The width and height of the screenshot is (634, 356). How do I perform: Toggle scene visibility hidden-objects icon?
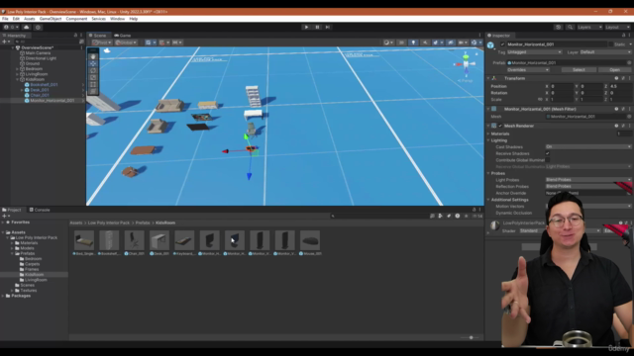(x=451, y=43)
